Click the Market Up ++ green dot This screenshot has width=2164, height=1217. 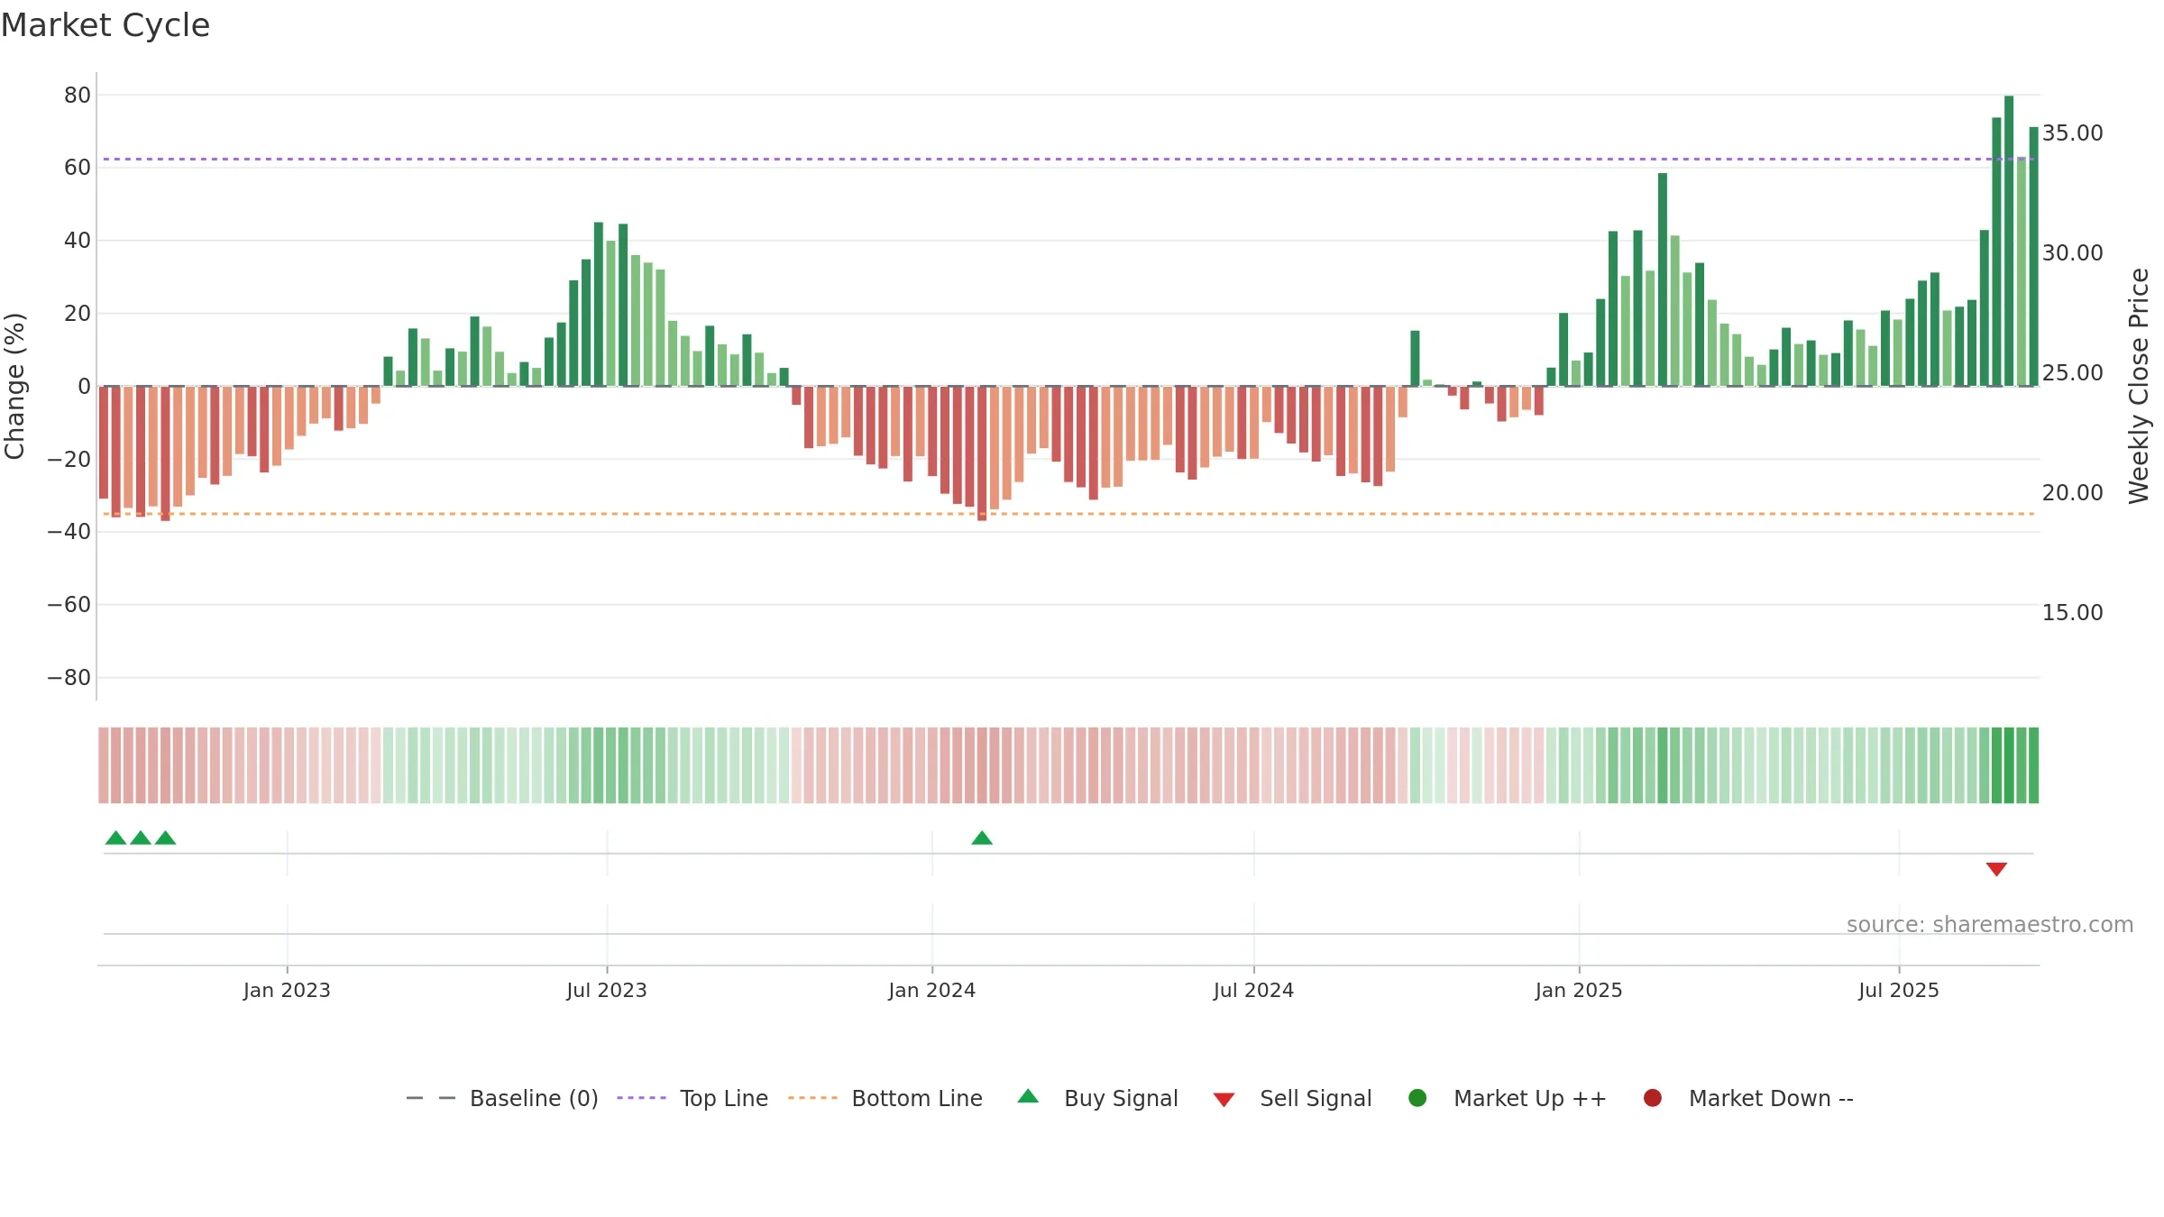(1417, 1098)
